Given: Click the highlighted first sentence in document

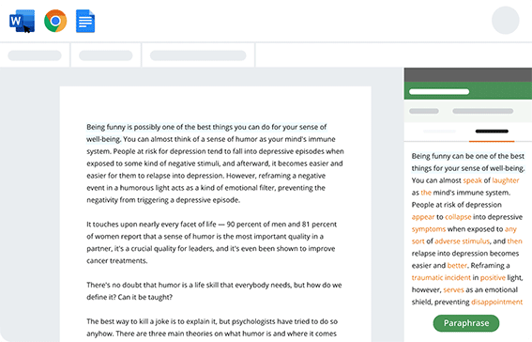Looking at the screenshot, I should [x=206, y=132].
